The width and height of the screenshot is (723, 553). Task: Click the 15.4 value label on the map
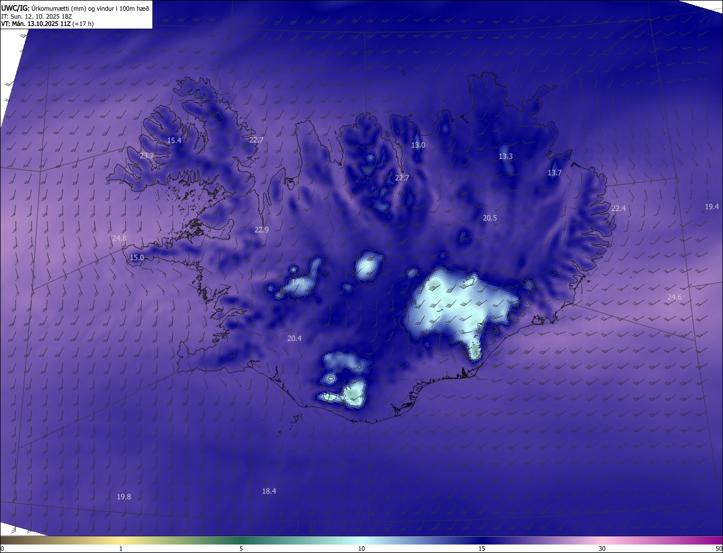(x=174, y=140)
